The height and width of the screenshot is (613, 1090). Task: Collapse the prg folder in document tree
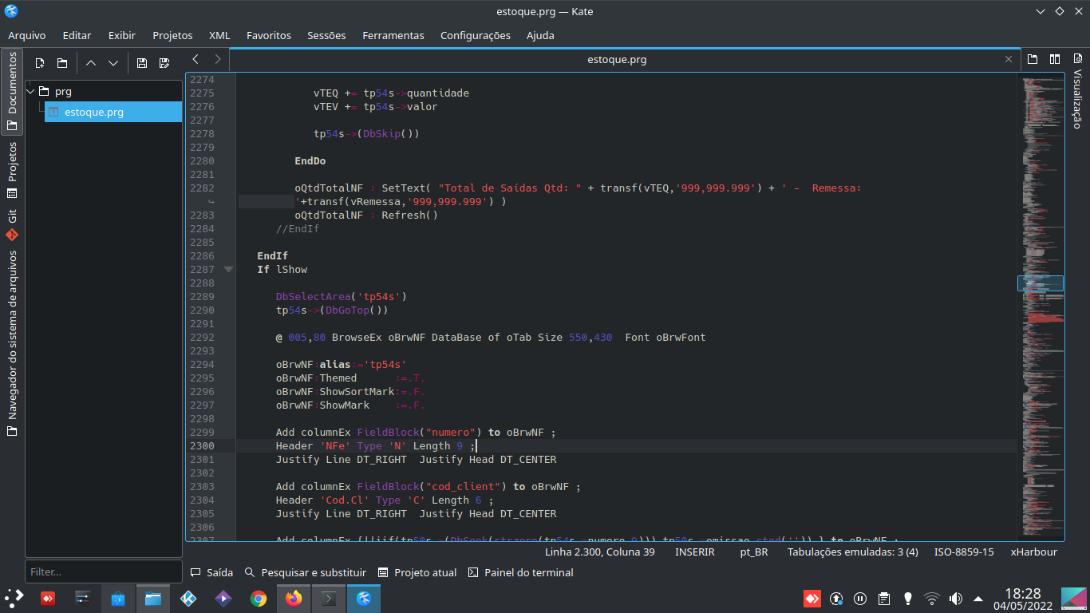point(31,91)
